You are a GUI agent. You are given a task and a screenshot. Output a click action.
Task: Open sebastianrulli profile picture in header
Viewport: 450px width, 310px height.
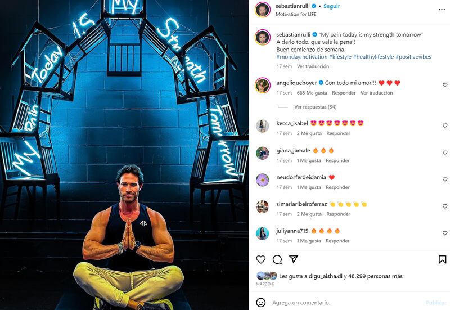(263, 10)
